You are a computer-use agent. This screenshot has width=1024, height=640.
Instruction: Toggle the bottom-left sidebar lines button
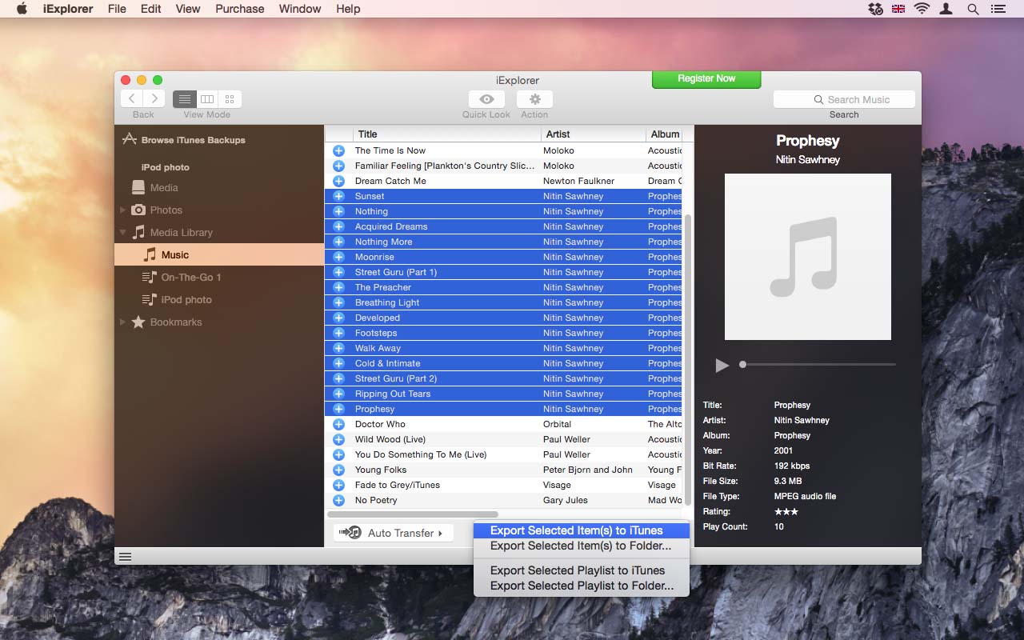[125, 557]
